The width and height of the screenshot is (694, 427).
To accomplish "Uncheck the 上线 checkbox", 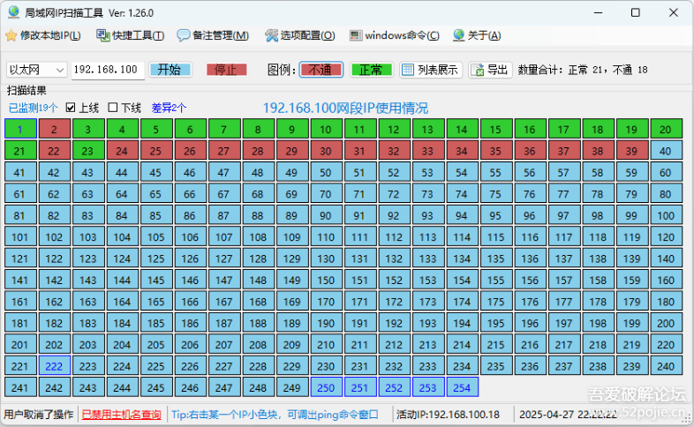I will (x=72, y=108).
